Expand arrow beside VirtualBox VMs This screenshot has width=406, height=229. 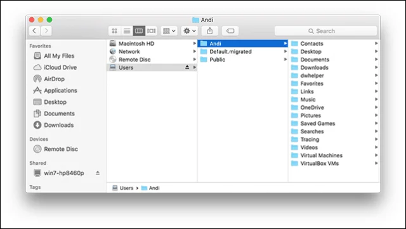(x=376, y=163)
